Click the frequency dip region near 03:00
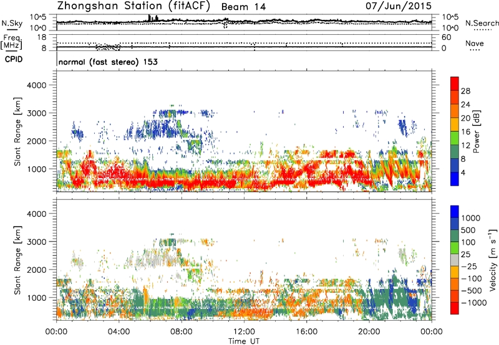499x345 pixels. [108, 47]
